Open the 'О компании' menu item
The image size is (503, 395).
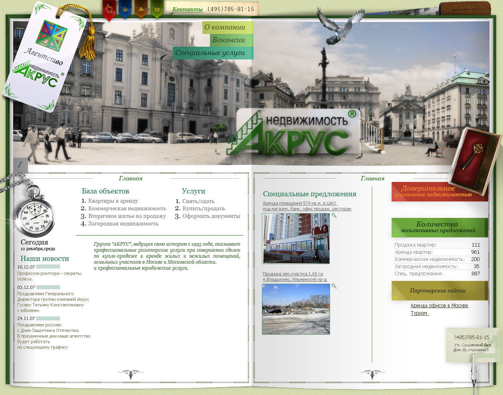pos(225,27)
